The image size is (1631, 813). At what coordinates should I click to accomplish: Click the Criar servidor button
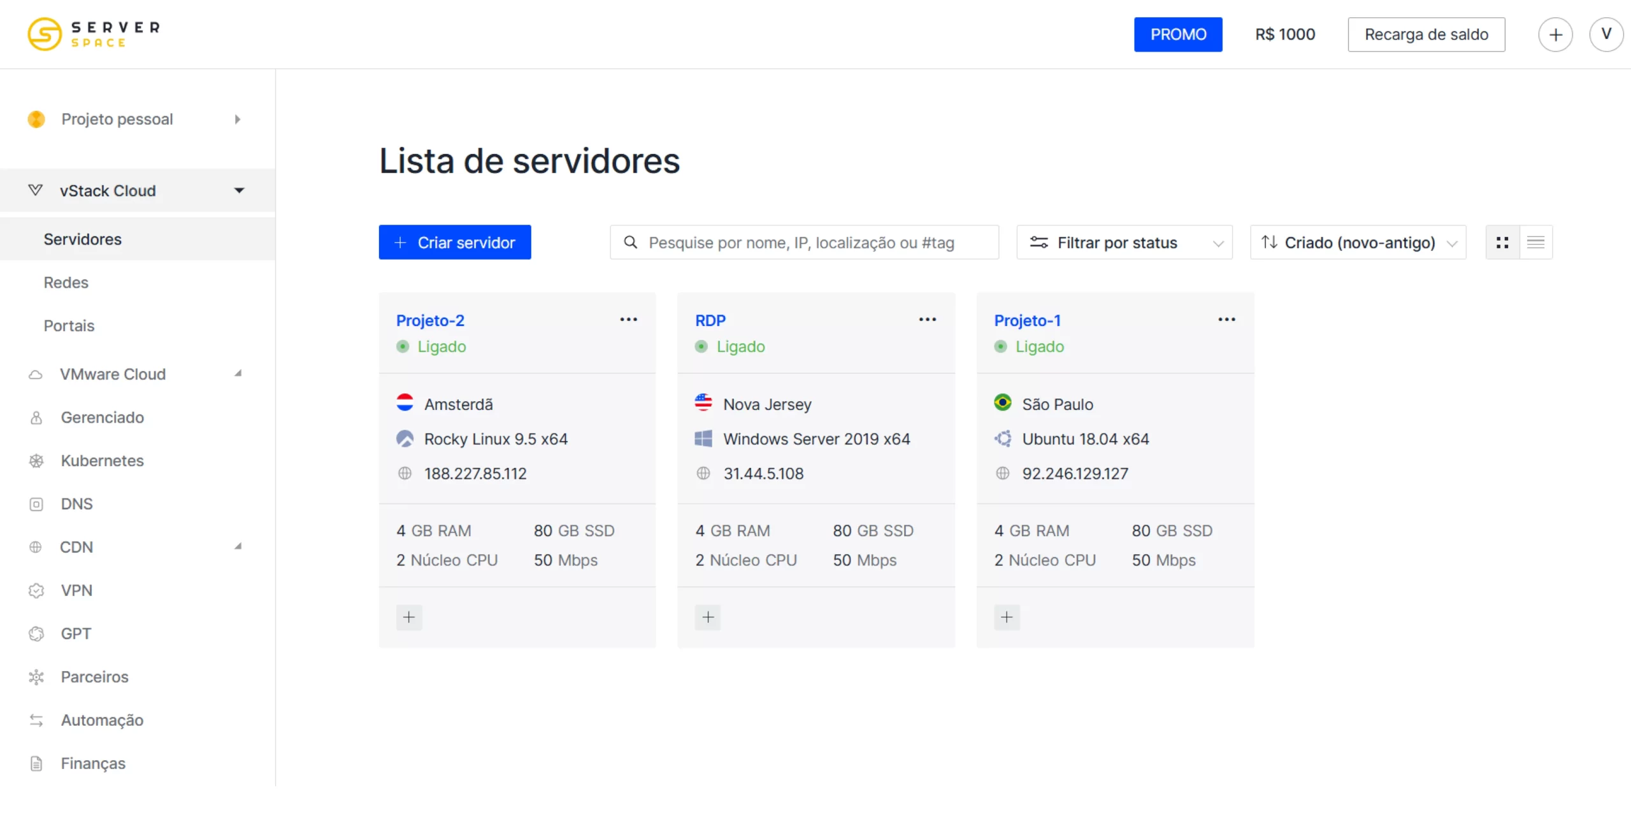(455, 243)
